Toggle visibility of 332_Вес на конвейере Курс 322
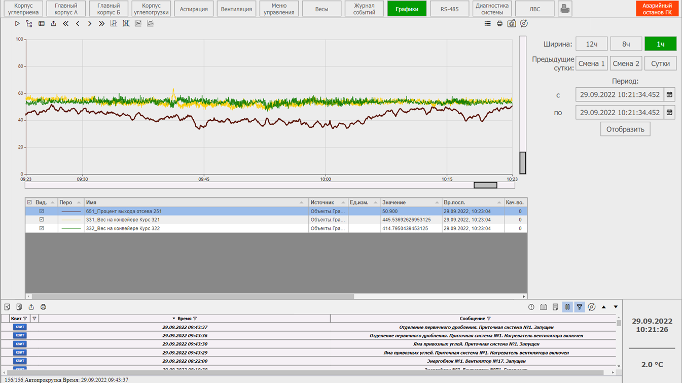Viewport: 682px width, 383px height. click(42, 228)
